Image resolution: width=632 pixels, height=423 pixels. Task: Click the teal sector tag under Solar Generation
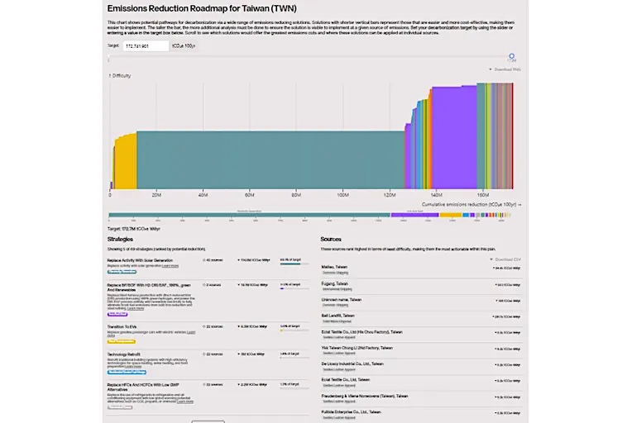coord(122,272)
